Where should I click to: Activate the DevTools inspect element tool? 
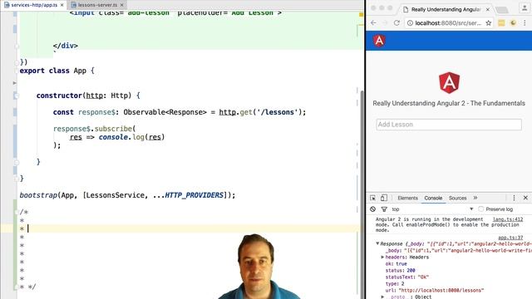coord(373,198)
